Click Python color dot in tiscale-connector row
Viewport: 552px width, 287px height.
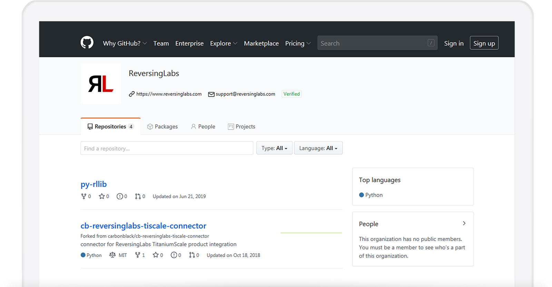tap(83, 255)
